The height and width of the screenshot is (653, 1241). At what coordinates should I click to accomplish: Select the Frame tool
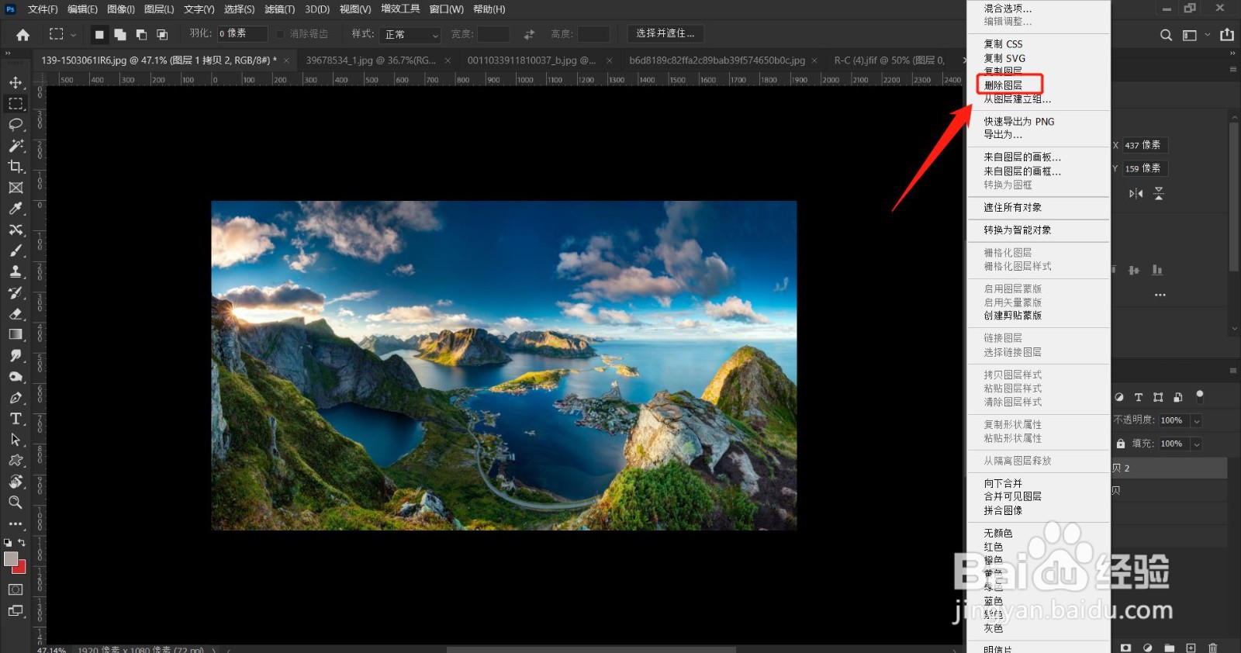(x=16, y=187)
